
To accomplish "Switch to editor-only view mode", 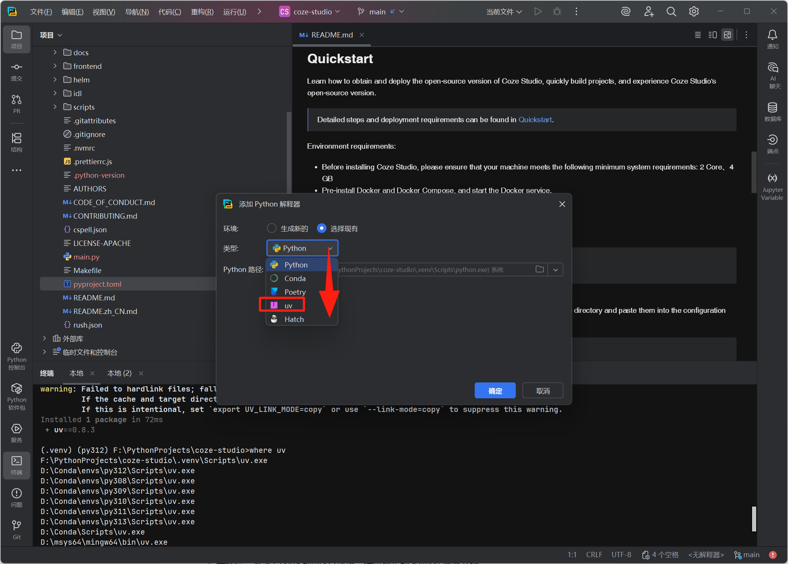I will [698, 35].
